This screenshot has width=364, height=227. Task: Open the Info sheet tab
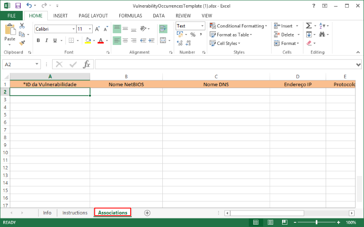tap(47, 213)
